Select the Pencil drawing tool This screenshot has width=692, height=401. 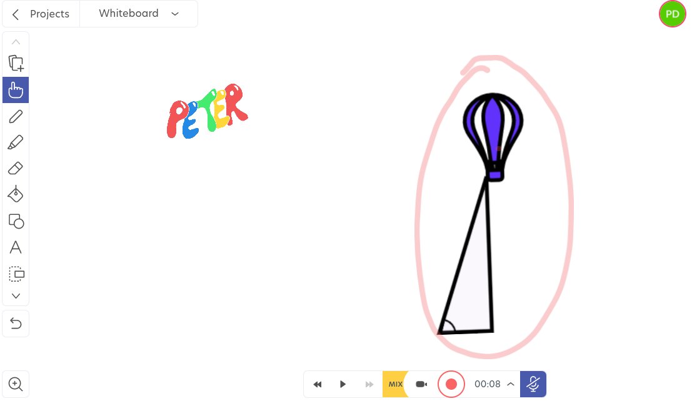[16, 116]
